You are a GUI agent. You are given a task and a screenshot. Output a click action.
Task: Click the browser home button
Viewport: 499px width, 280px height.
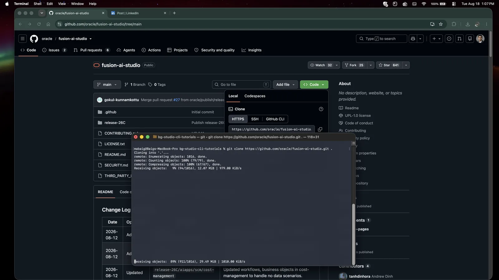[48, 24]
